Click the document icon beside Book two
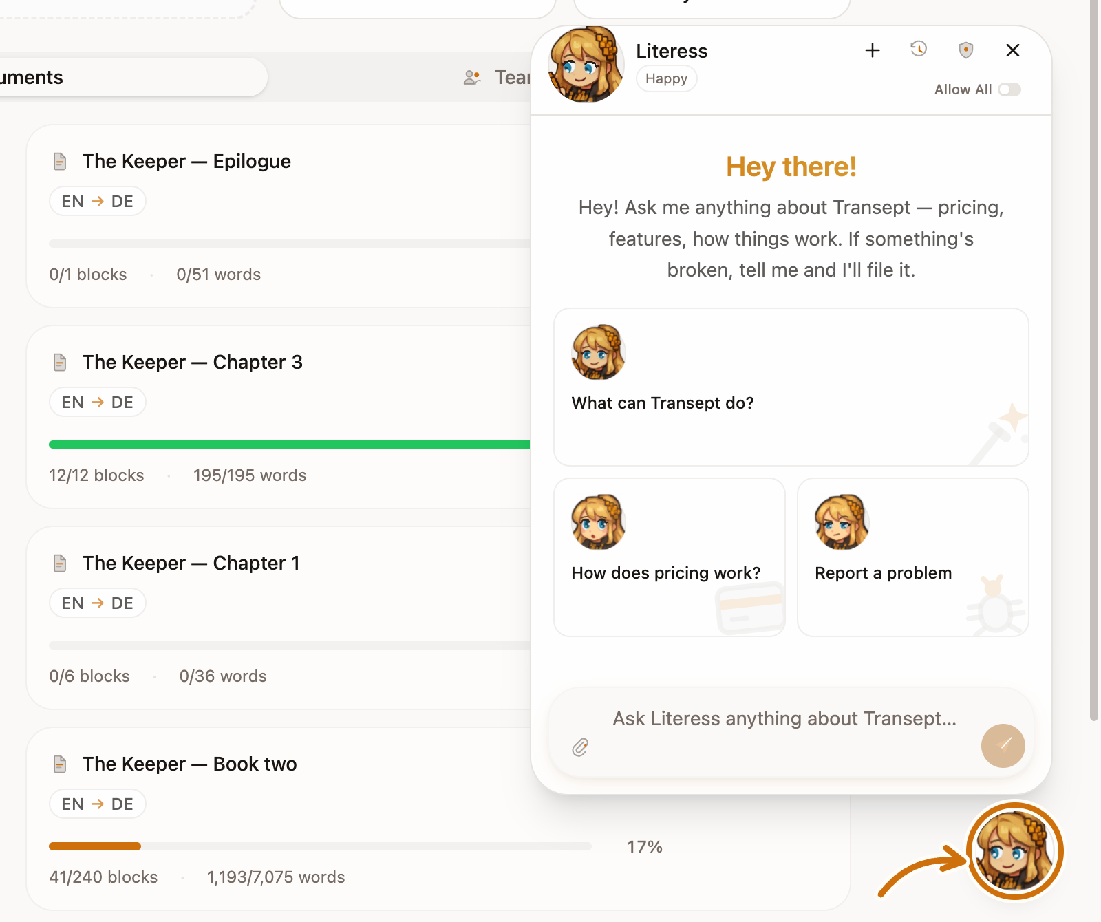Image resolution: width=1101 pixels, height=922 pixels. (60, 764)
